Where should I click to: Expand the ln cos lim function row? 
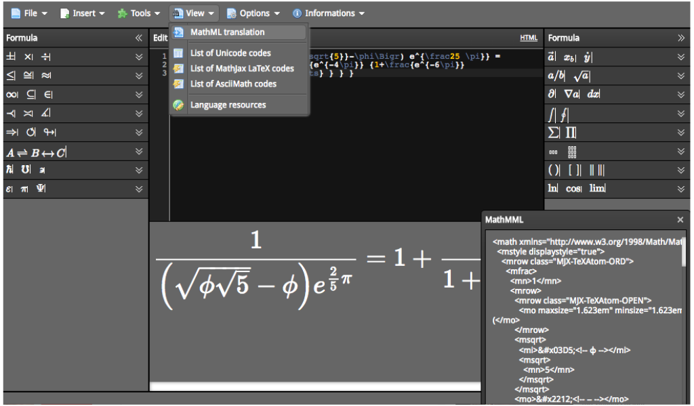pyautogui.click(x=680, y=188)
